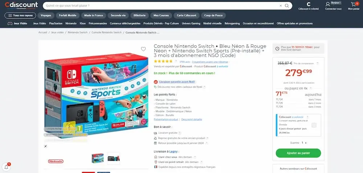Tick the Cdiscount à volonté checkbox
The width and height of the screenshot is (363, 173).
coord(314,125)
